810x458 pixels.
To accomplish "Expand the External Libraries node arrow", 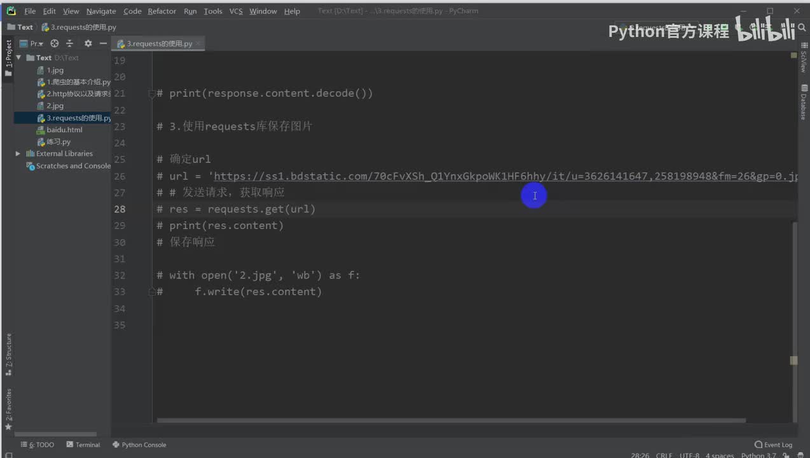I will click(x=18, y=154).
